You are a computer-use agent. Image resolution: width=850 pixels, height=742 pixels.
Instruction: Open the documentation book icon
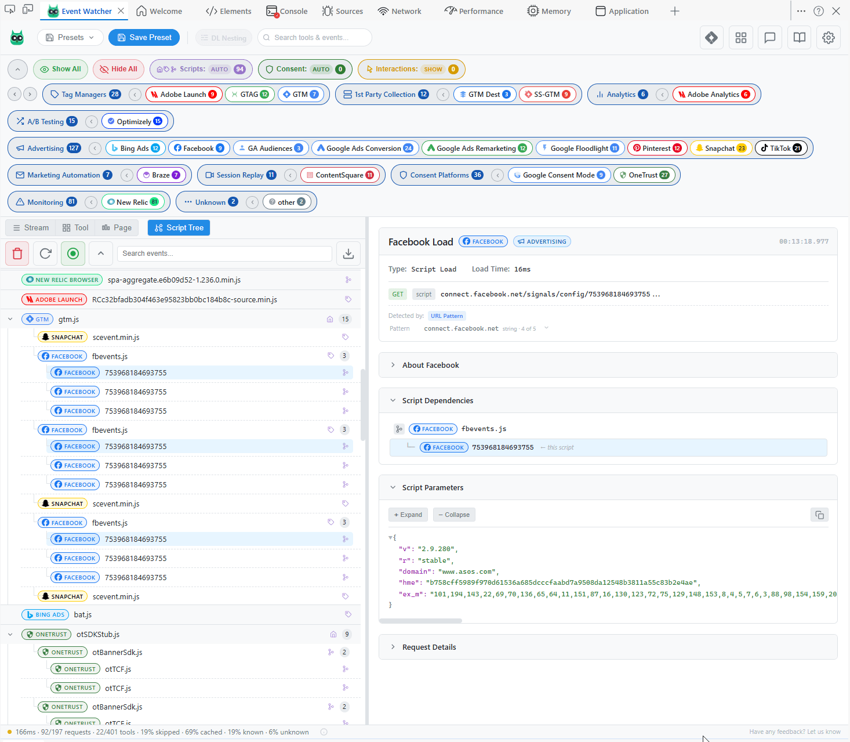pyautogui.click(x=799, y=37)
